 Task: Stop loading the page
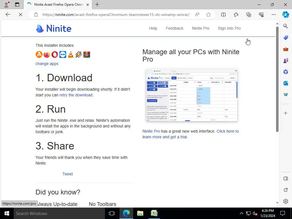21,15
